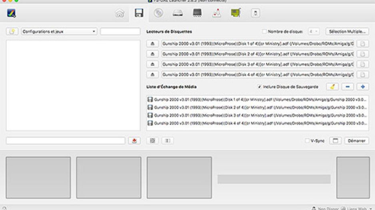
Task: Eject the Disk 1 of 4 floppy
Action: click(152, 43)
